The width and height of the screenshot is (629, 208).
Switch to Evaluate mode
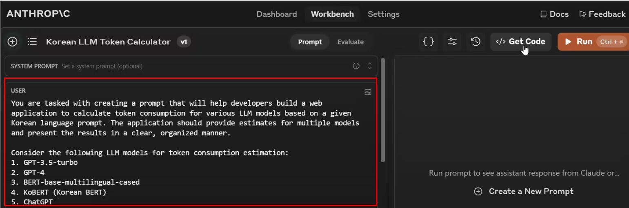350,42
